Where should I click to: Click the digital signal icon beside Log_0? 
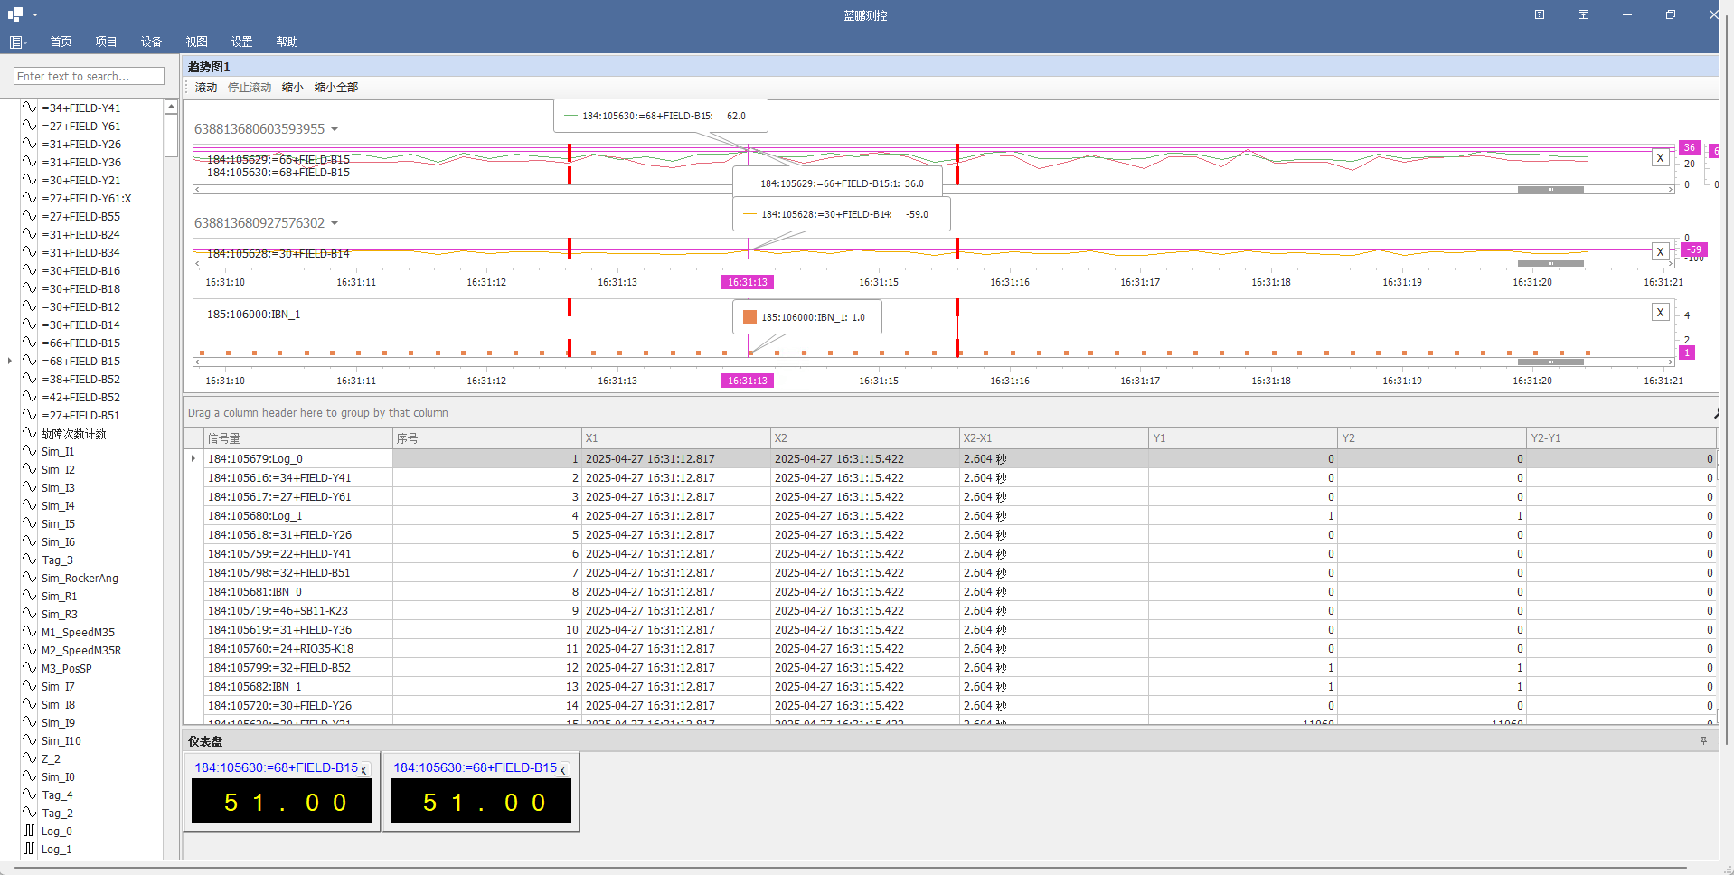(30, 831)
